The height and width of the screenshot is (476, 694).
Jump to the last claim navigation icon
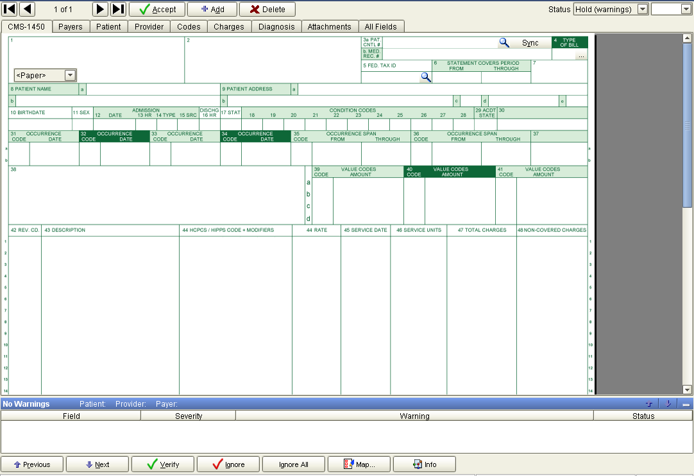(119, 9)
